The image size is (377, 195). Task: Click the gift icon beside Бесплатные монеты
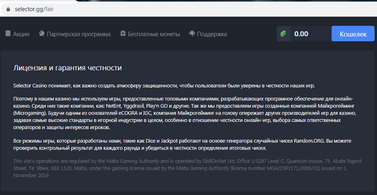pyautogui.click(x=123, y=34)
